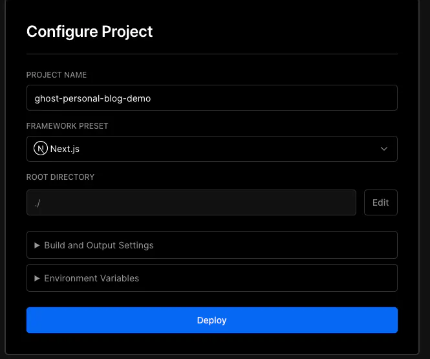Click the Root Directory path field

pos(191,202)
